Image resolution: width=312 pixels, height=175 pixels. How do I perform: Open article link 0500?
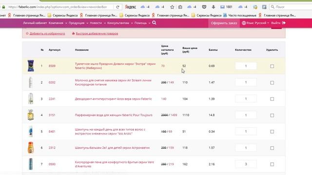coord(52,164)
